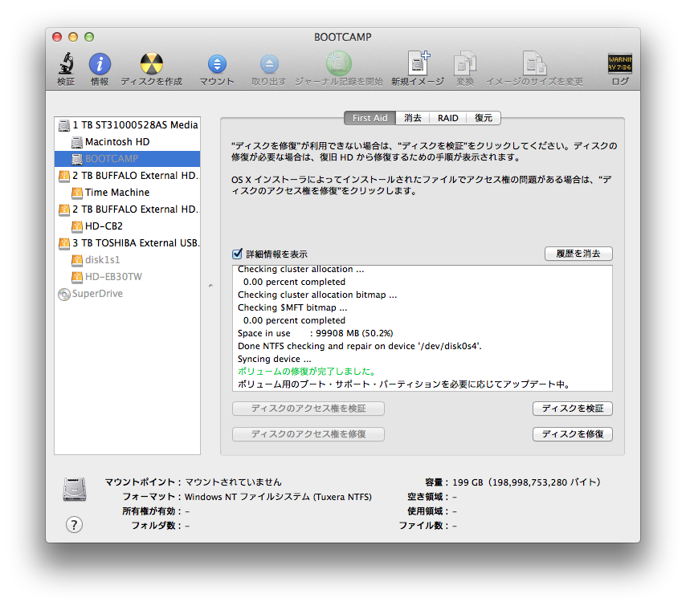Click the 変換 convert toolbar icon
This screenshot has height=606, width=686.
coord(464,64)
